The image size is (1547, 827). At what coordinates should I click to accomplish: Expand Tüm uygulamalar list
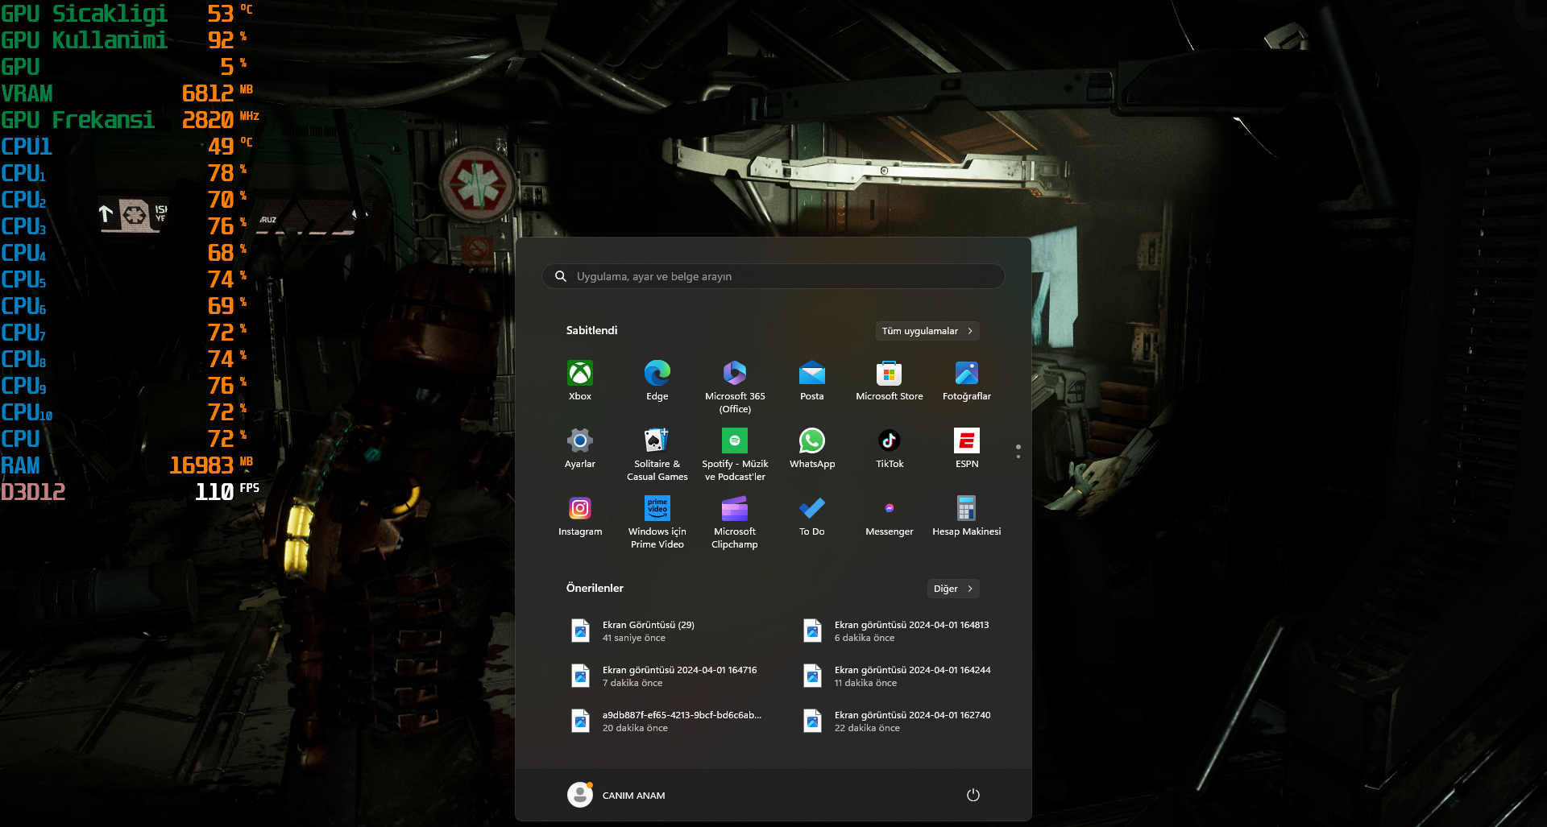(927, 331)
